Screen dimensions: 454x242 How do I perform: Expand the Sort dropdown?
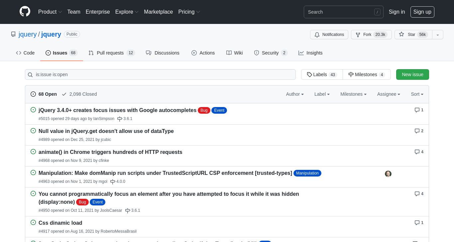pyautogui.click(x=417, y=94)
